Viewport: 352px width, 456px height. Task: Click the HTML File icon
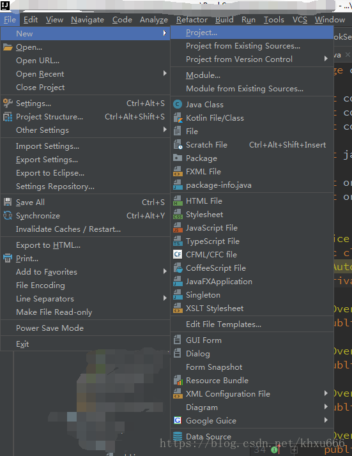pyautogui.click(x=178, y=201)
